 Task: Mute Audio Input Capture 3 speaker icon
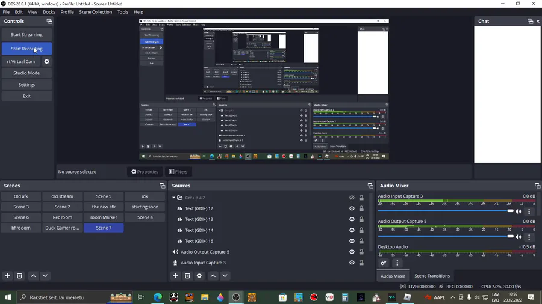518,211
